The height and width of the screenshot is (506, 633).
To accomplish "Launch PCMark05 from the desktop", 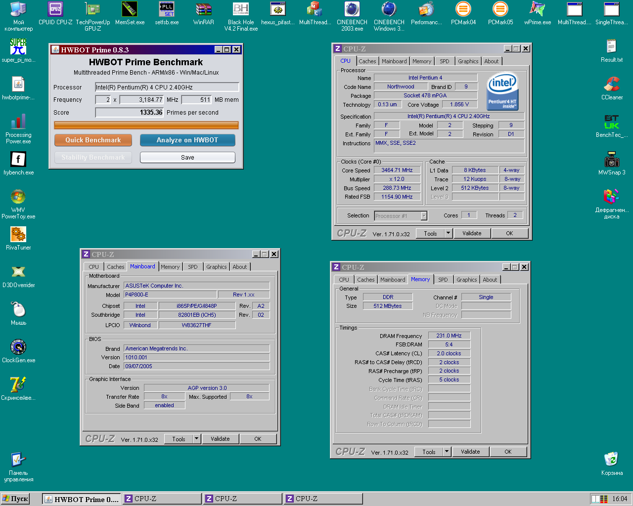I will (500, 14).
